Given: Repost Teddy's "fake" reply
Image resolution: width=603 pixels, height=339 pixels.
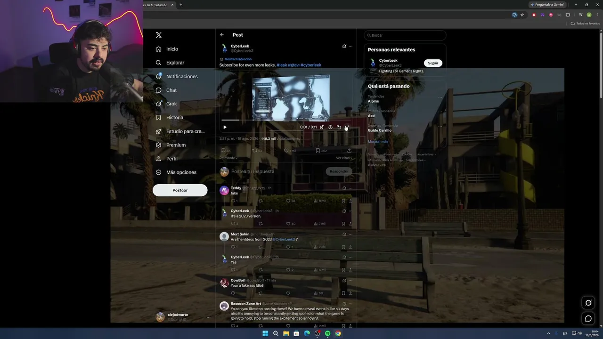Looking at the screenshot, I should pyautogui.click(x=261, y=201).
